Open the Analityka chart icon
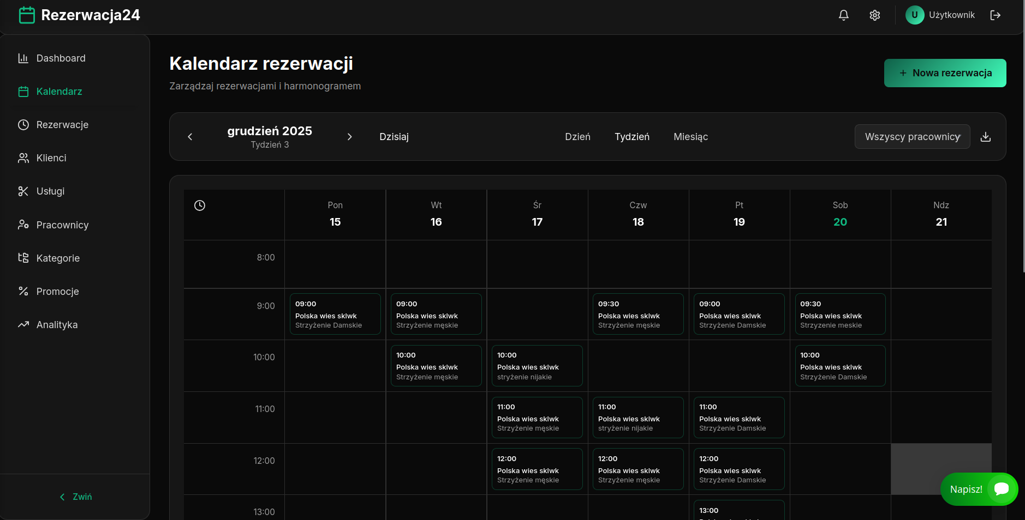The height and width of the screenshot is (520, 1025). point(24,324)
